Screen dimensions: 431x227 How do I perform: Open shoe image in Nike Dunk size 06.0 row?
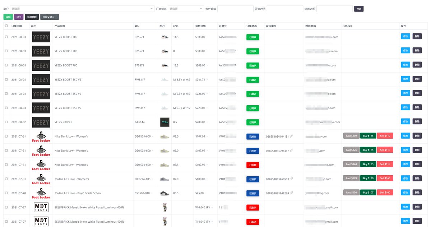click(164, 150)
